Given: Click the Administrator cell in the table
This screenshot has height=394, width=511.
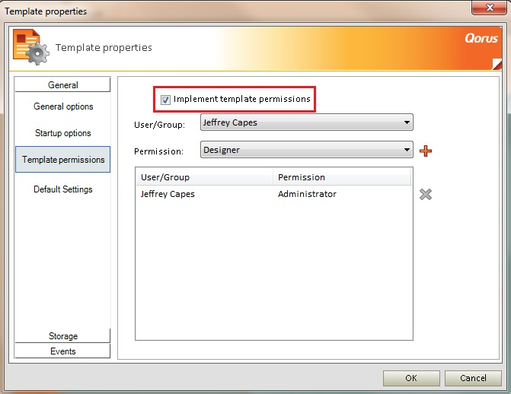Looking at the screenshot, I should 307,194.
